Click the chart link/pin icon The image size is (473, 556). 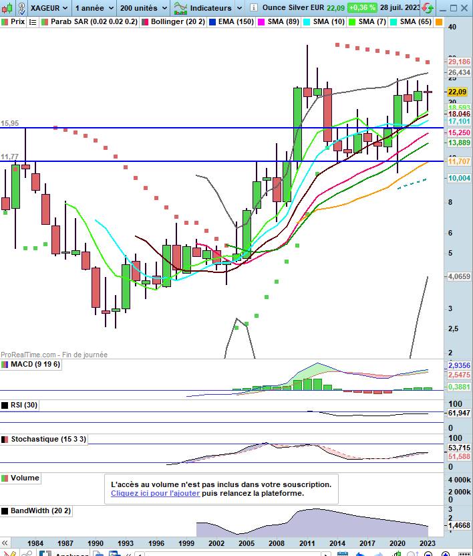pyautogui.click(x=21, y=8)
